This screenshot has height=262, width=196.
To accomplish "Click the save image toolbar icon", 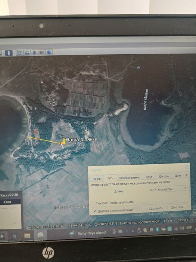I will point(34,52).
